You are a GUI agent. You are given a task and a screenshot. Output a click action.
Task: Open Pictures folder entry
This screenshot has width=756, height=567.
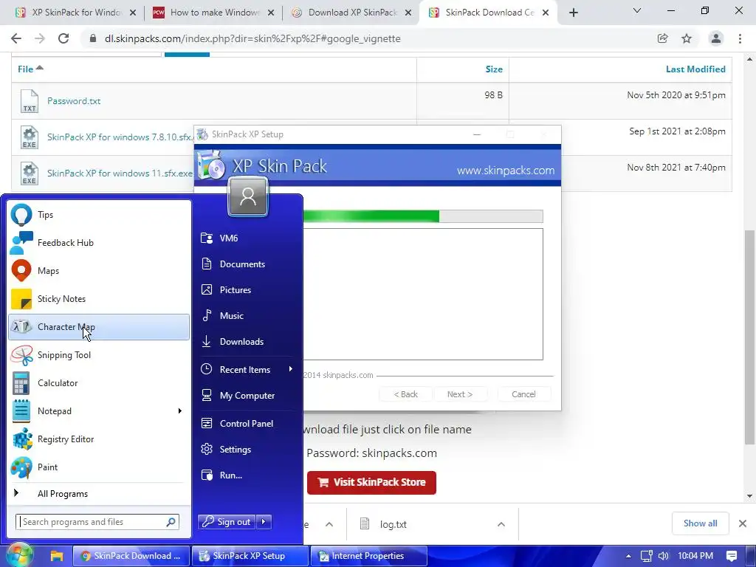pos(247,289)
